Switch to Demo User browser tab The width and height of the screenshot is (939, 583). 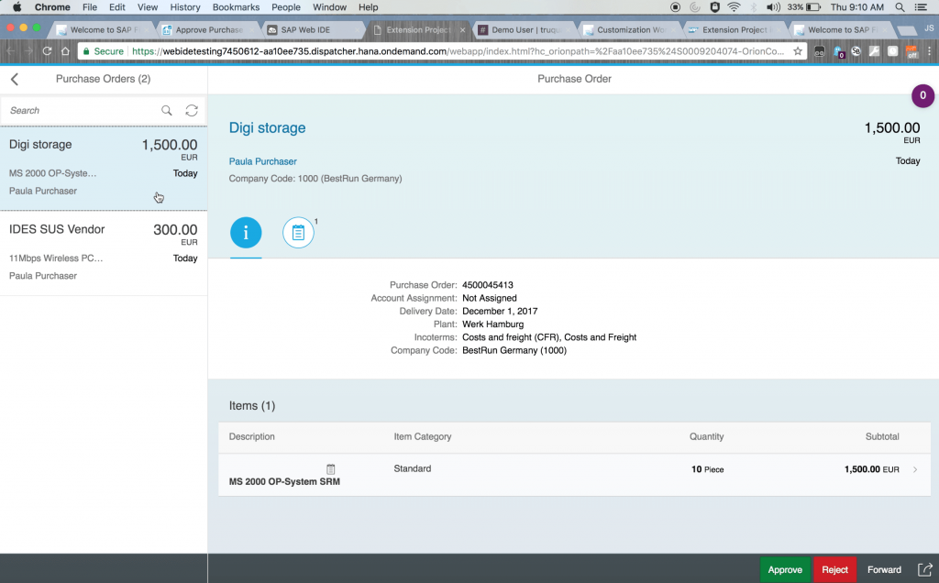pos(524,30)
